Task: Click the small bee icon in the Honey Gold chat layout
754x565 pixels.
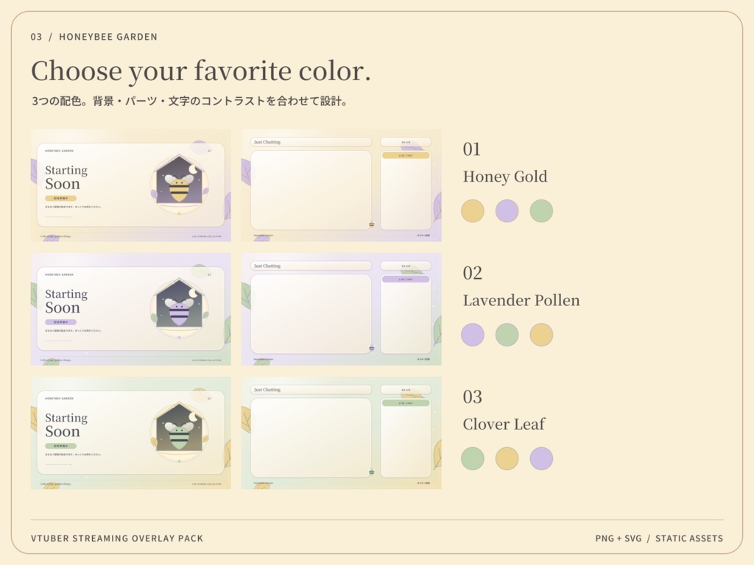Action: tap(371, 224)
